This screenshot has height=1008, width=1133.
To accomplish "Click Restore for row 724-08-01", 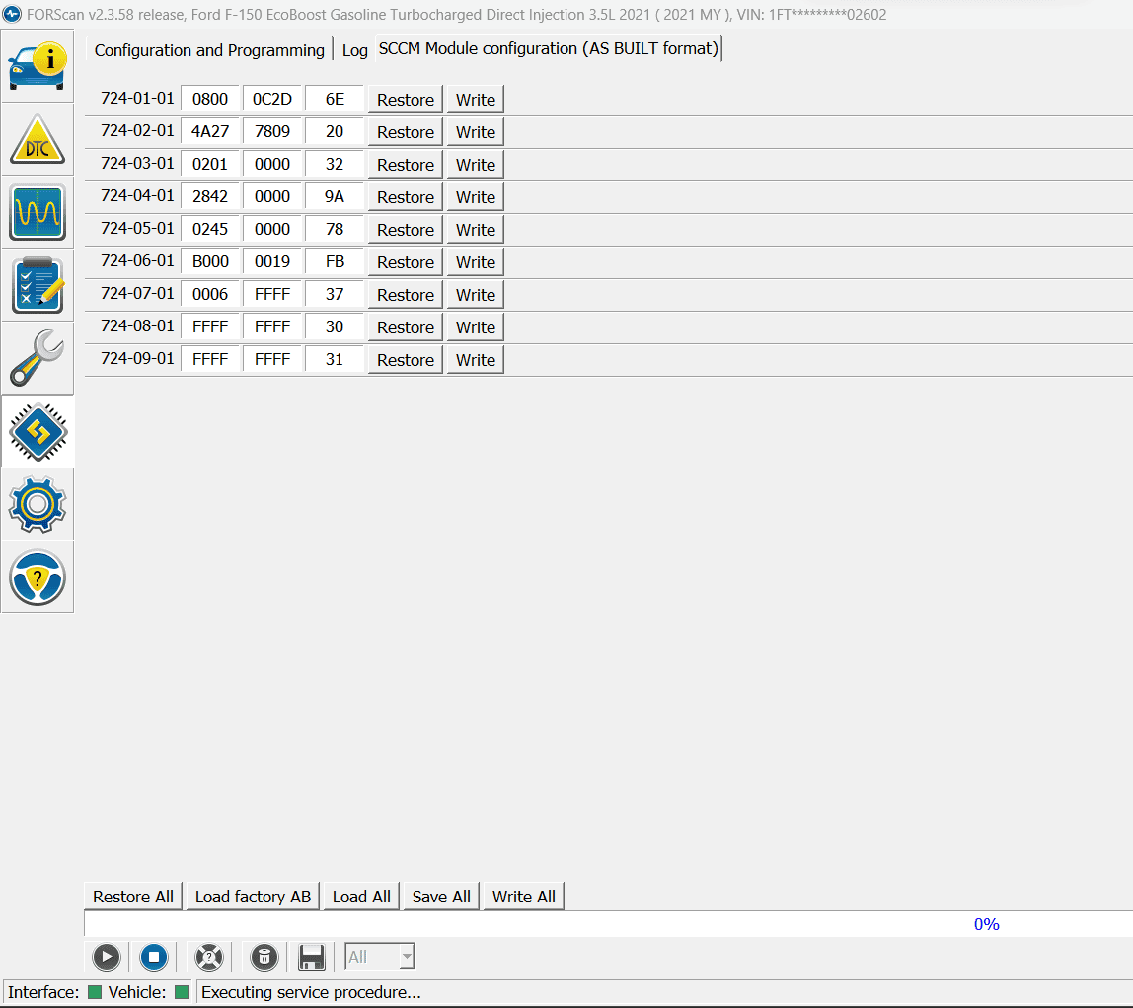I will [406, 327].
